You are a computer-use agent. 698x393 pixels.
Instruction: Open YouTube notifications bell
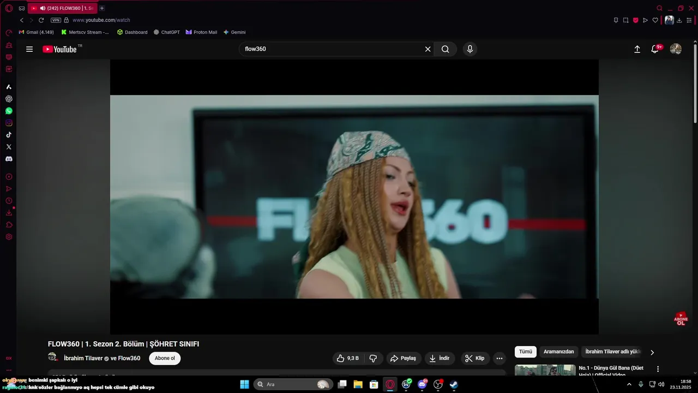pyautogui.click(x=655, y=49)
